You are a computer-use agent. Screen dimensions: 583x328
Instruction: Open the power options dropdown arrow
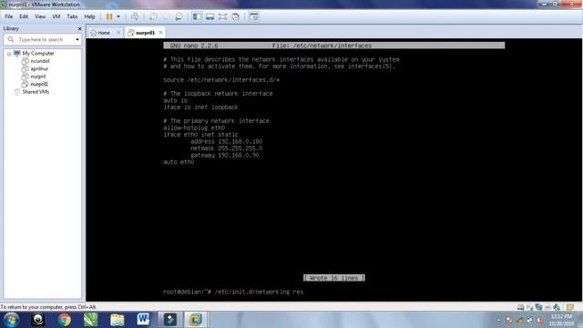click(118, 16)
